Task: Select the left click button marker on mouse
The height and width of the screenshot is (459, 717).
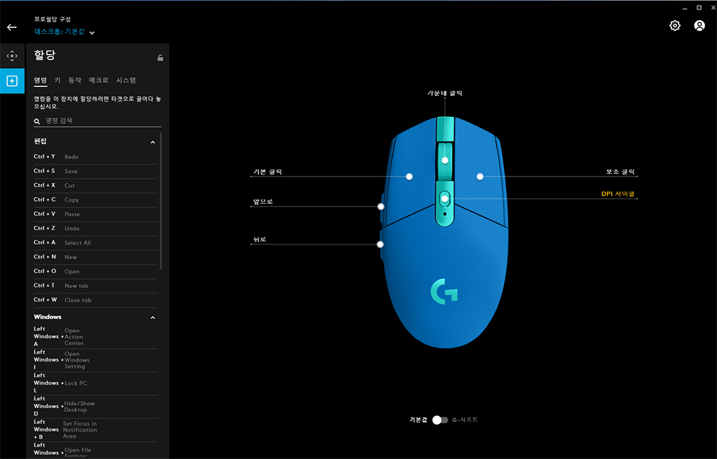Action: 409,177
